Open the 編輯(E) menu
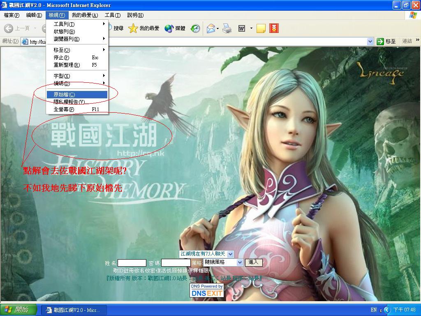The image size is (421, 316). coord(34,15)
